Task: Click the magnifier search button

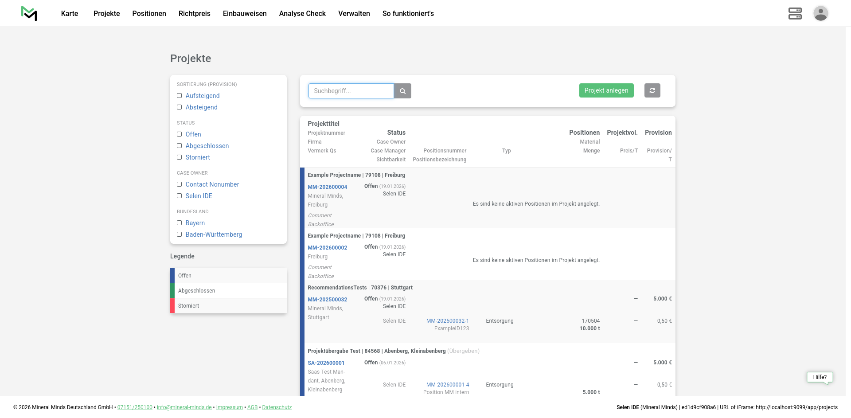Action: point(402,91)
